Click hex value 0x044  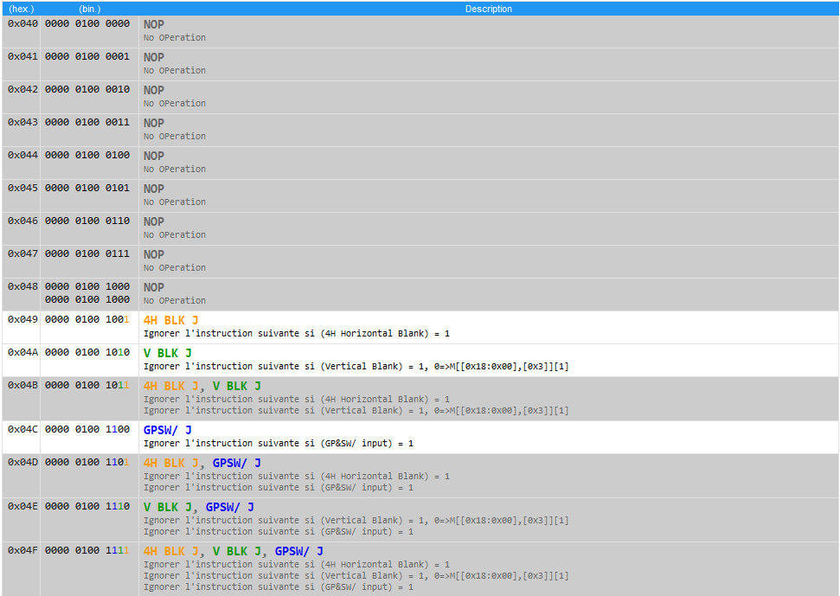click(x=23, y=156)
